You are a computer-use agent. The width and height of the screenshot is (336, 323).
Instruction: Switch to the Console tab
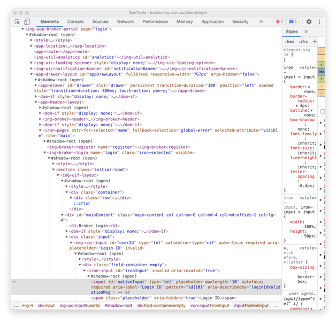(x=75, y=22)
